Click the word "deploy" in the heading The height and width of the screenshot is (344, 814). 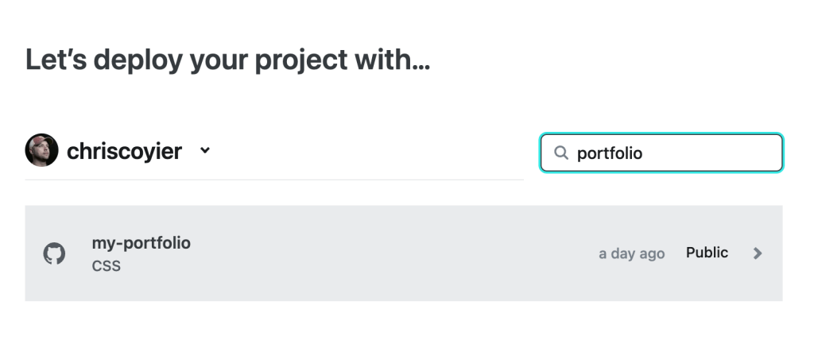coord(124,60)
